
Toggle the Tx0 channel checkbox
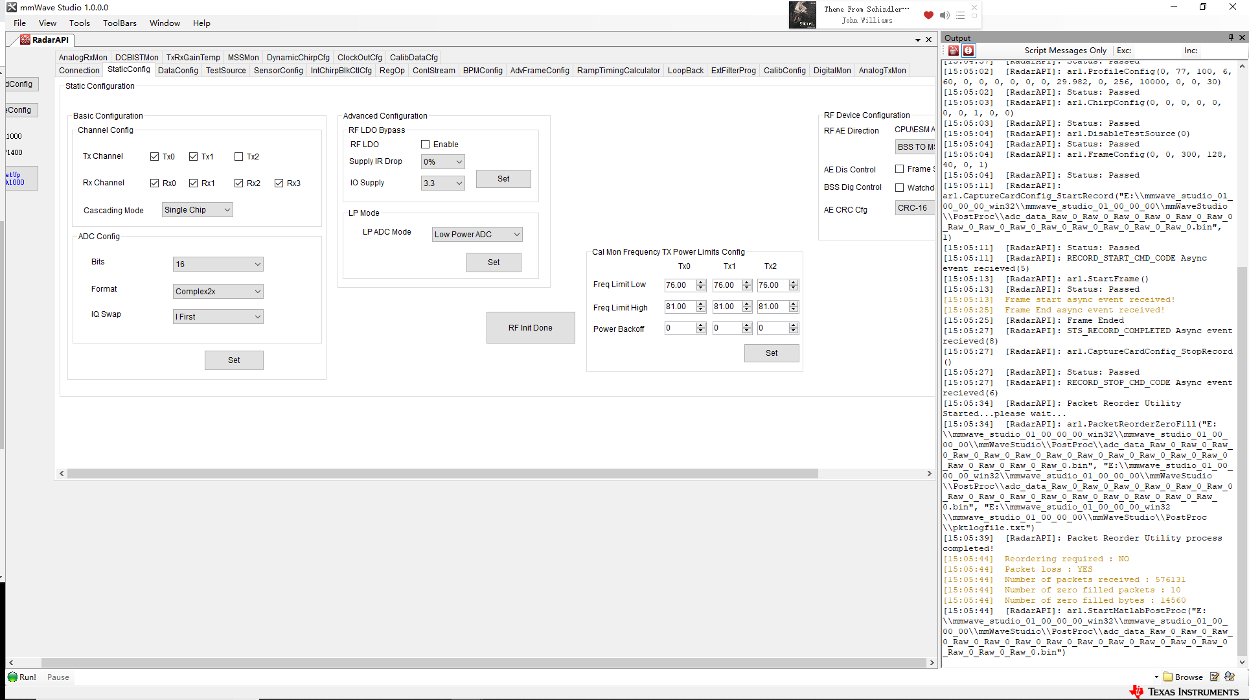click(154, 156)
